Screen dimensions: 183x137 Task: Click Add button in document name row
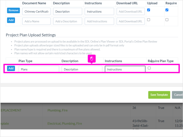(11, 20)
